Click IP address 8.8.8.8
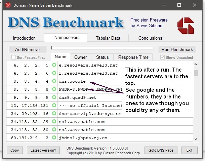205x161 pixels. pos(31,89)
